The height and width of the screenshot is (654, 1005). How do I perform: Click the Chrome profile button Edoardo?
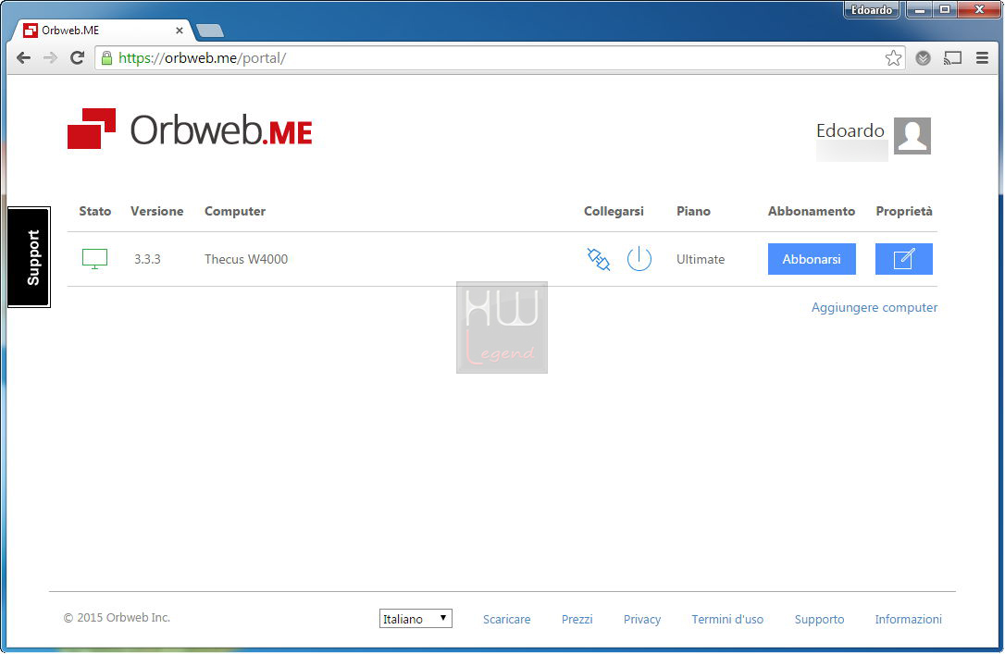coord(871,9)
